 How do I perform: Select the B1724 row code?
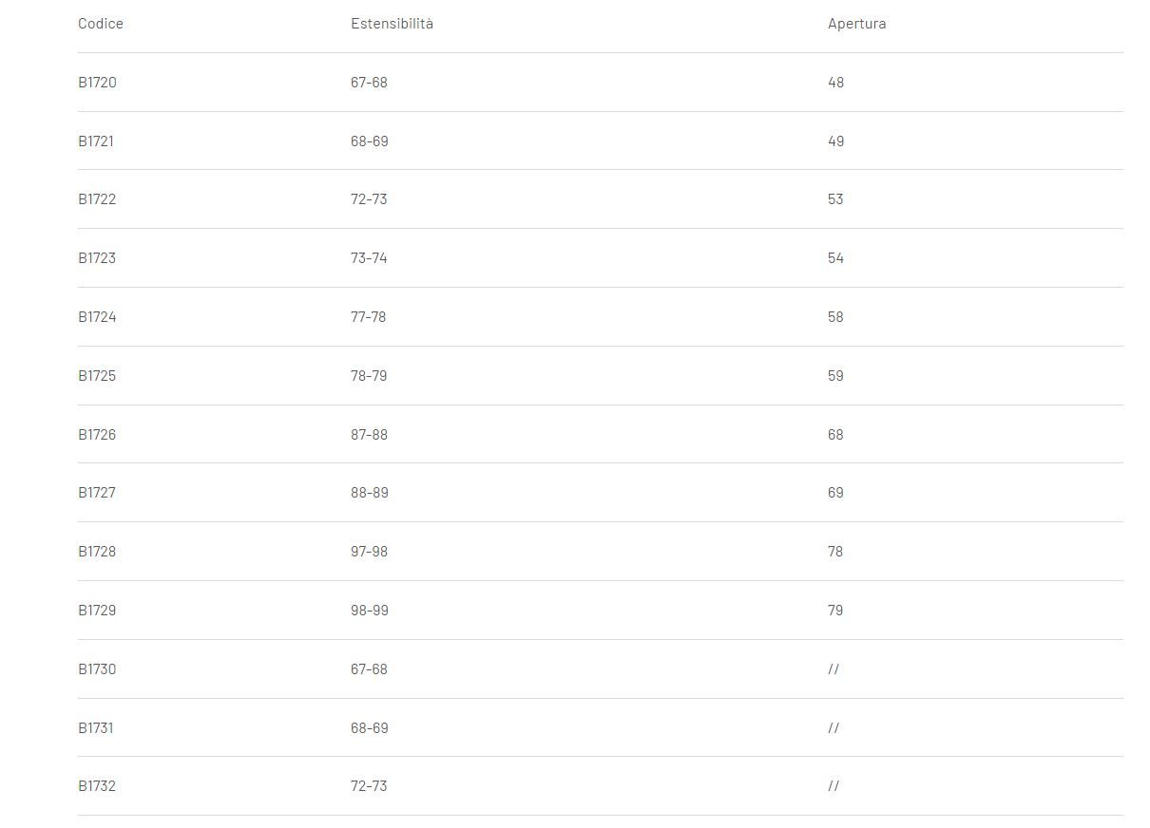[97, 317]
